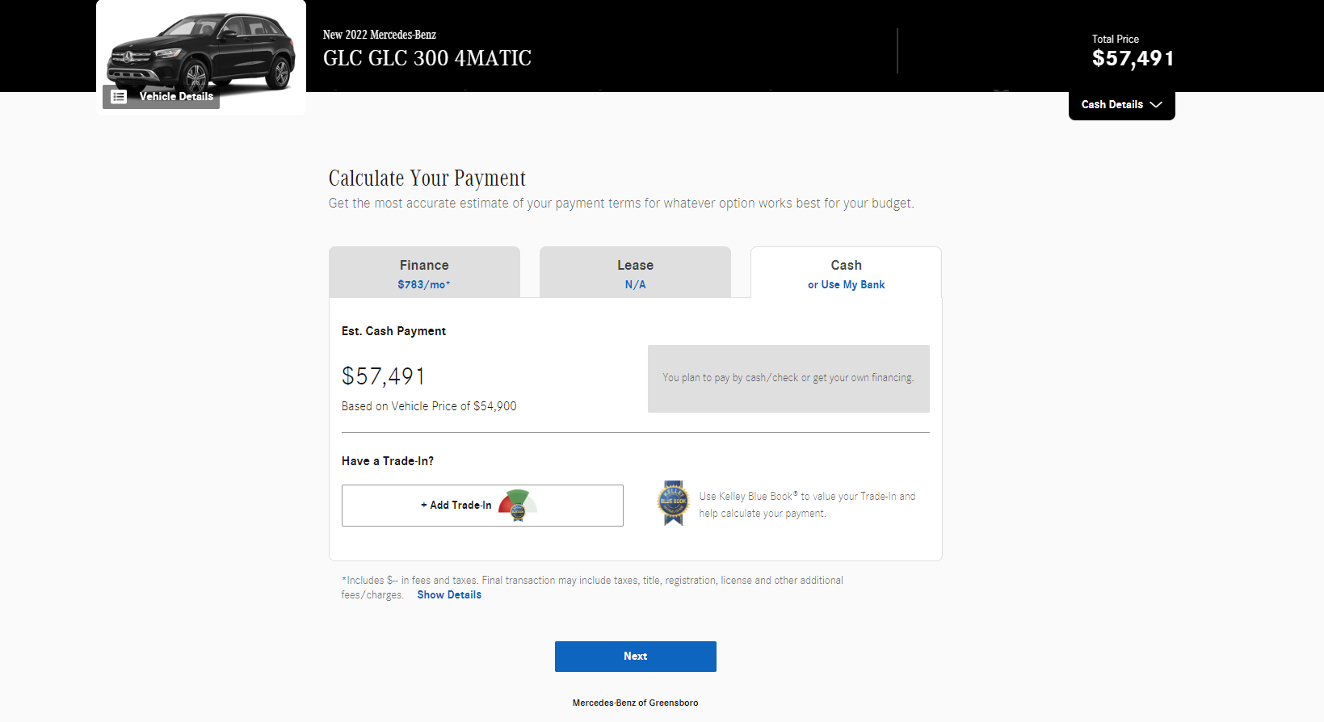Image resolution: width=1324 pixels, height=722 pixels.
Task: Open the Show Details link
Action: click(x=449, y=595)
